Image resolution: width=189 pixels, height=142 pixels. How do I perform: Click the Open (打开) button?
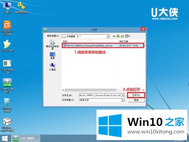[x=136, y=95]
